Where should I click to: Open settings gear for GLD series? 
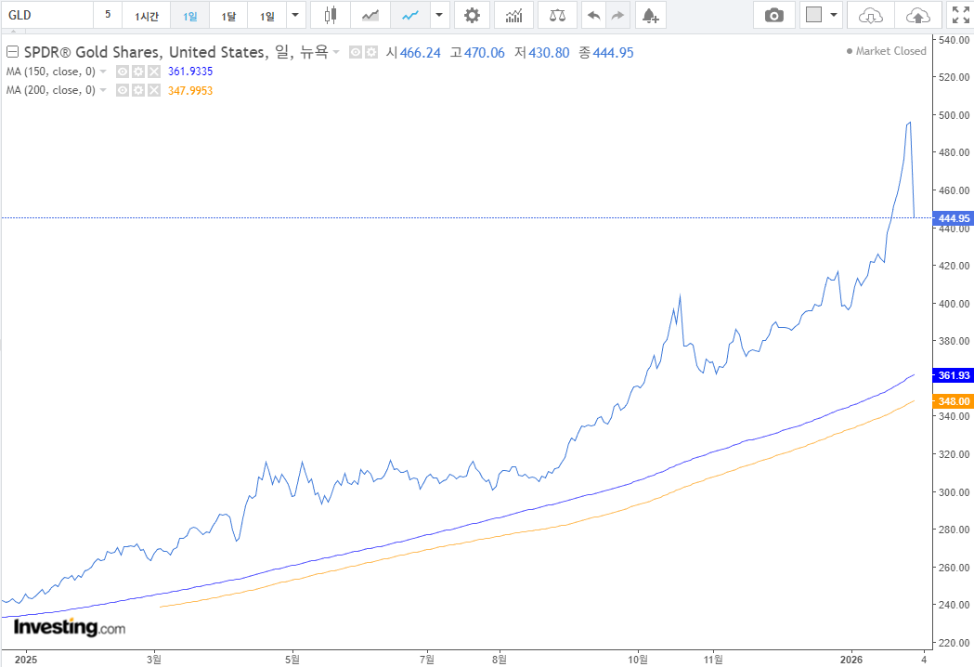(370, 52)
